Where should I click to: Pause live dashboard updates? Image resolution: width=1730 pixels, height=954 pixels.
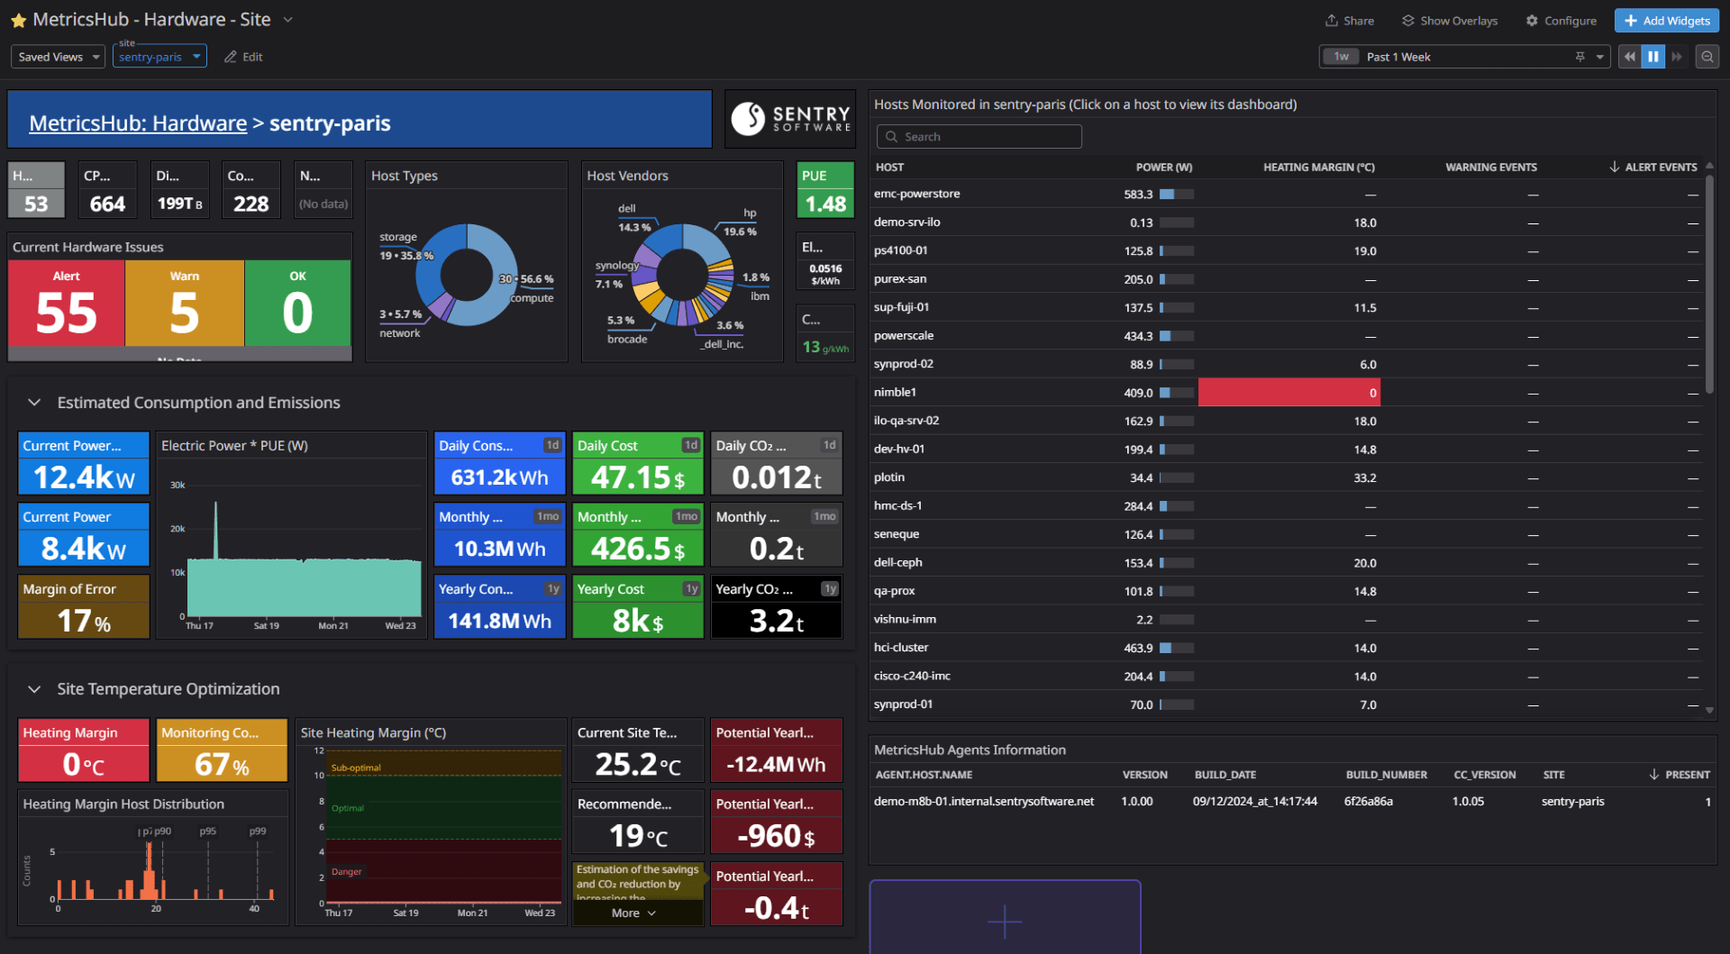pos(1653,57)
